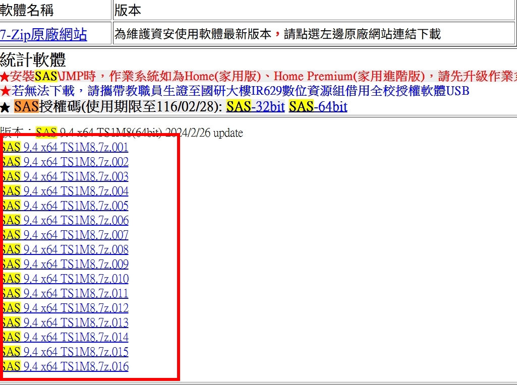Download SAS 9.4 x64 TS1M8.7z.002

(66, 162)
